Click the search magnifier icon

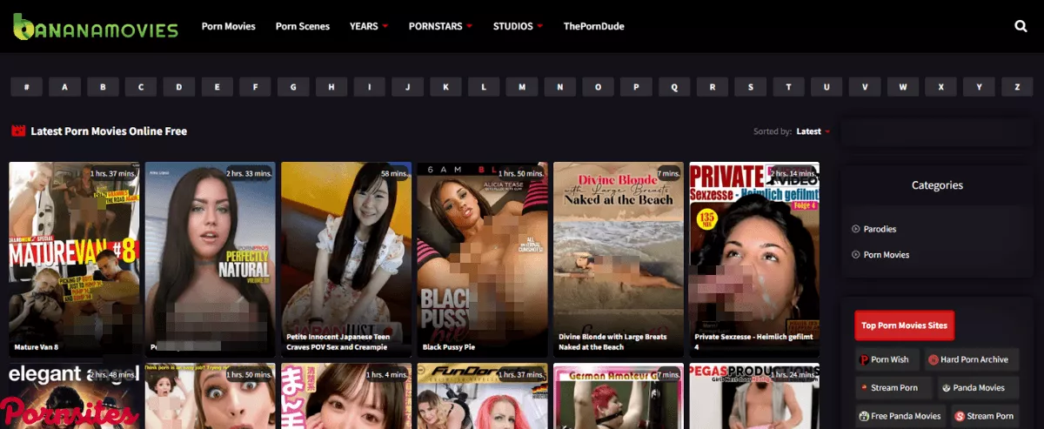click(1021, 26)
